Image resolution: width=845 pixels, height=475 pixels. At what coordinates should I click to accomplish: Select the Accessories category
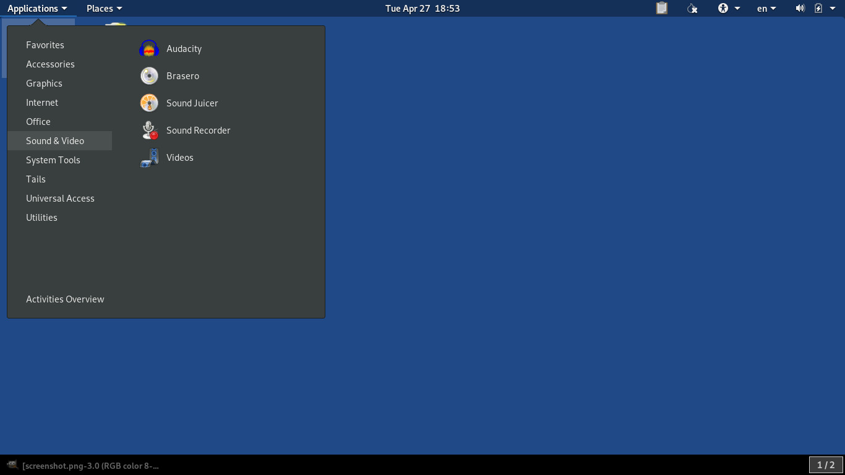[x=60, y=64]
